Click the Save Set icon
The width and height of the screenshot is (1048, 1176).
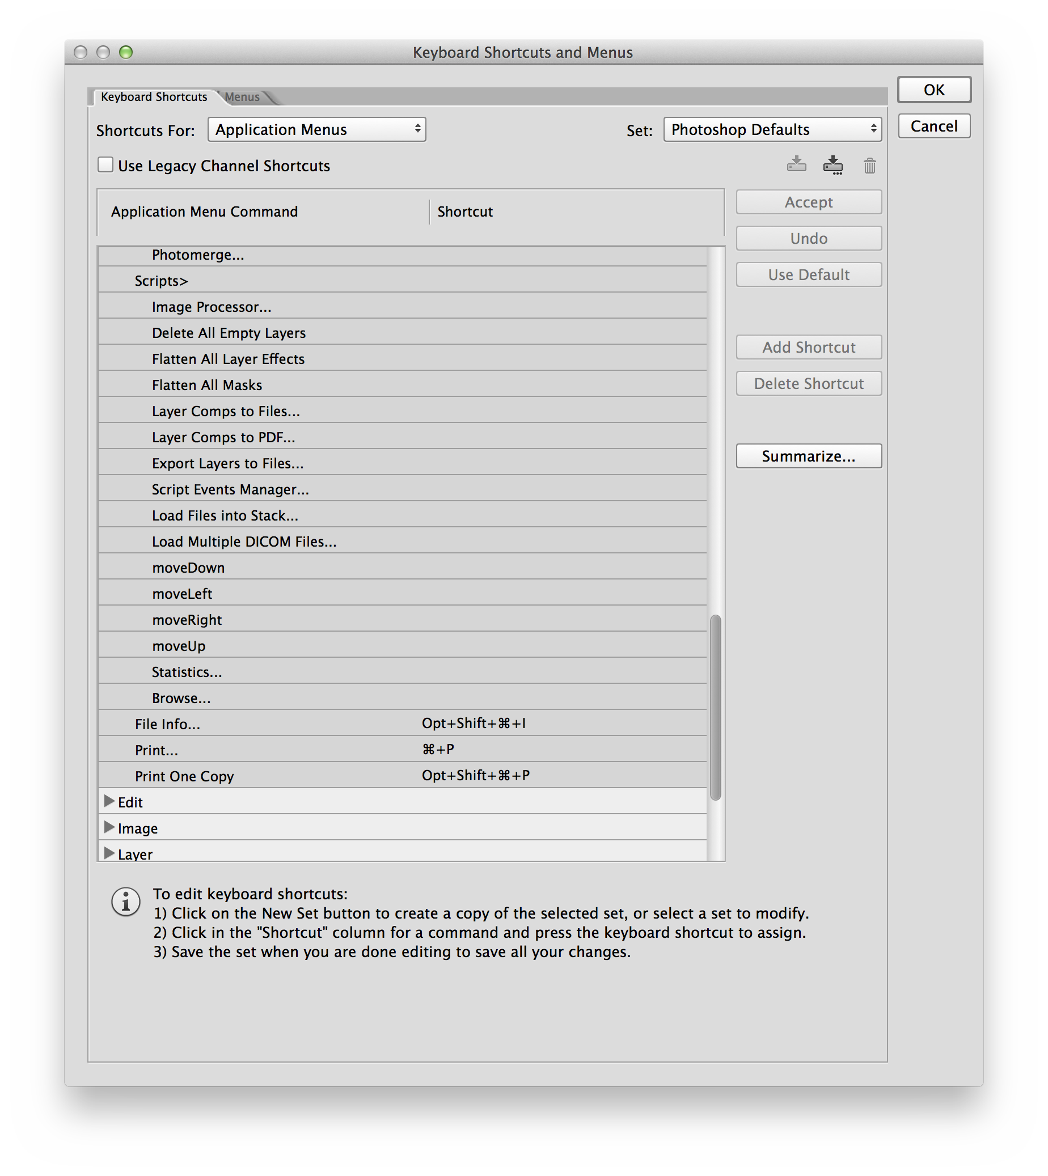pyautogui.click(x=796, y=164)
